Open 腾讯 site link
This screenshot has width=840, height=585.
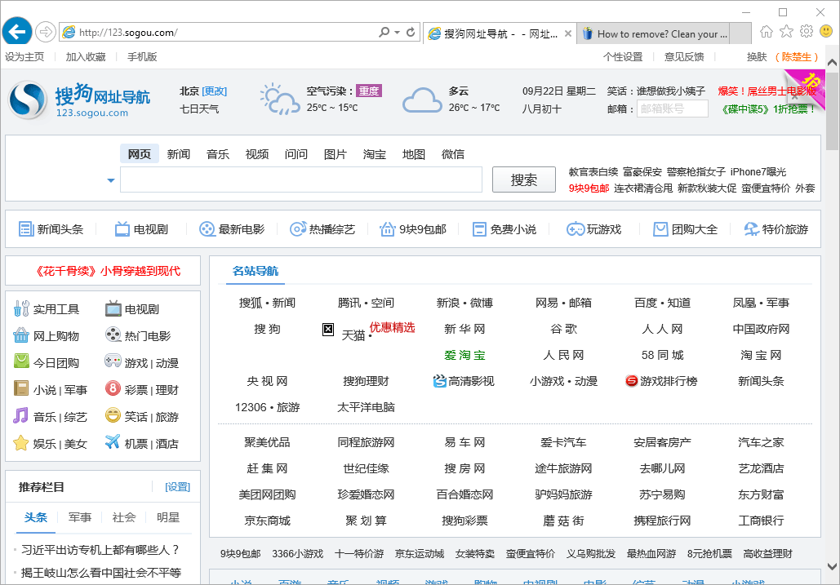point(349,303)
